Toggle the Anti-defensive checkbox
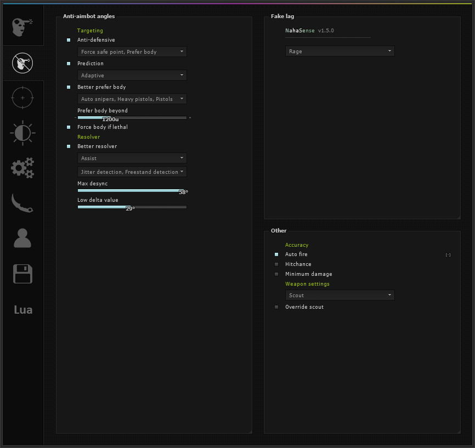Screen dimensions: 475x448 (x=69, y=40)
